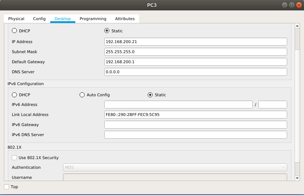Click the IPv4 DNS Server field
Screen dimensions: 304x195
tap(196, 72)
